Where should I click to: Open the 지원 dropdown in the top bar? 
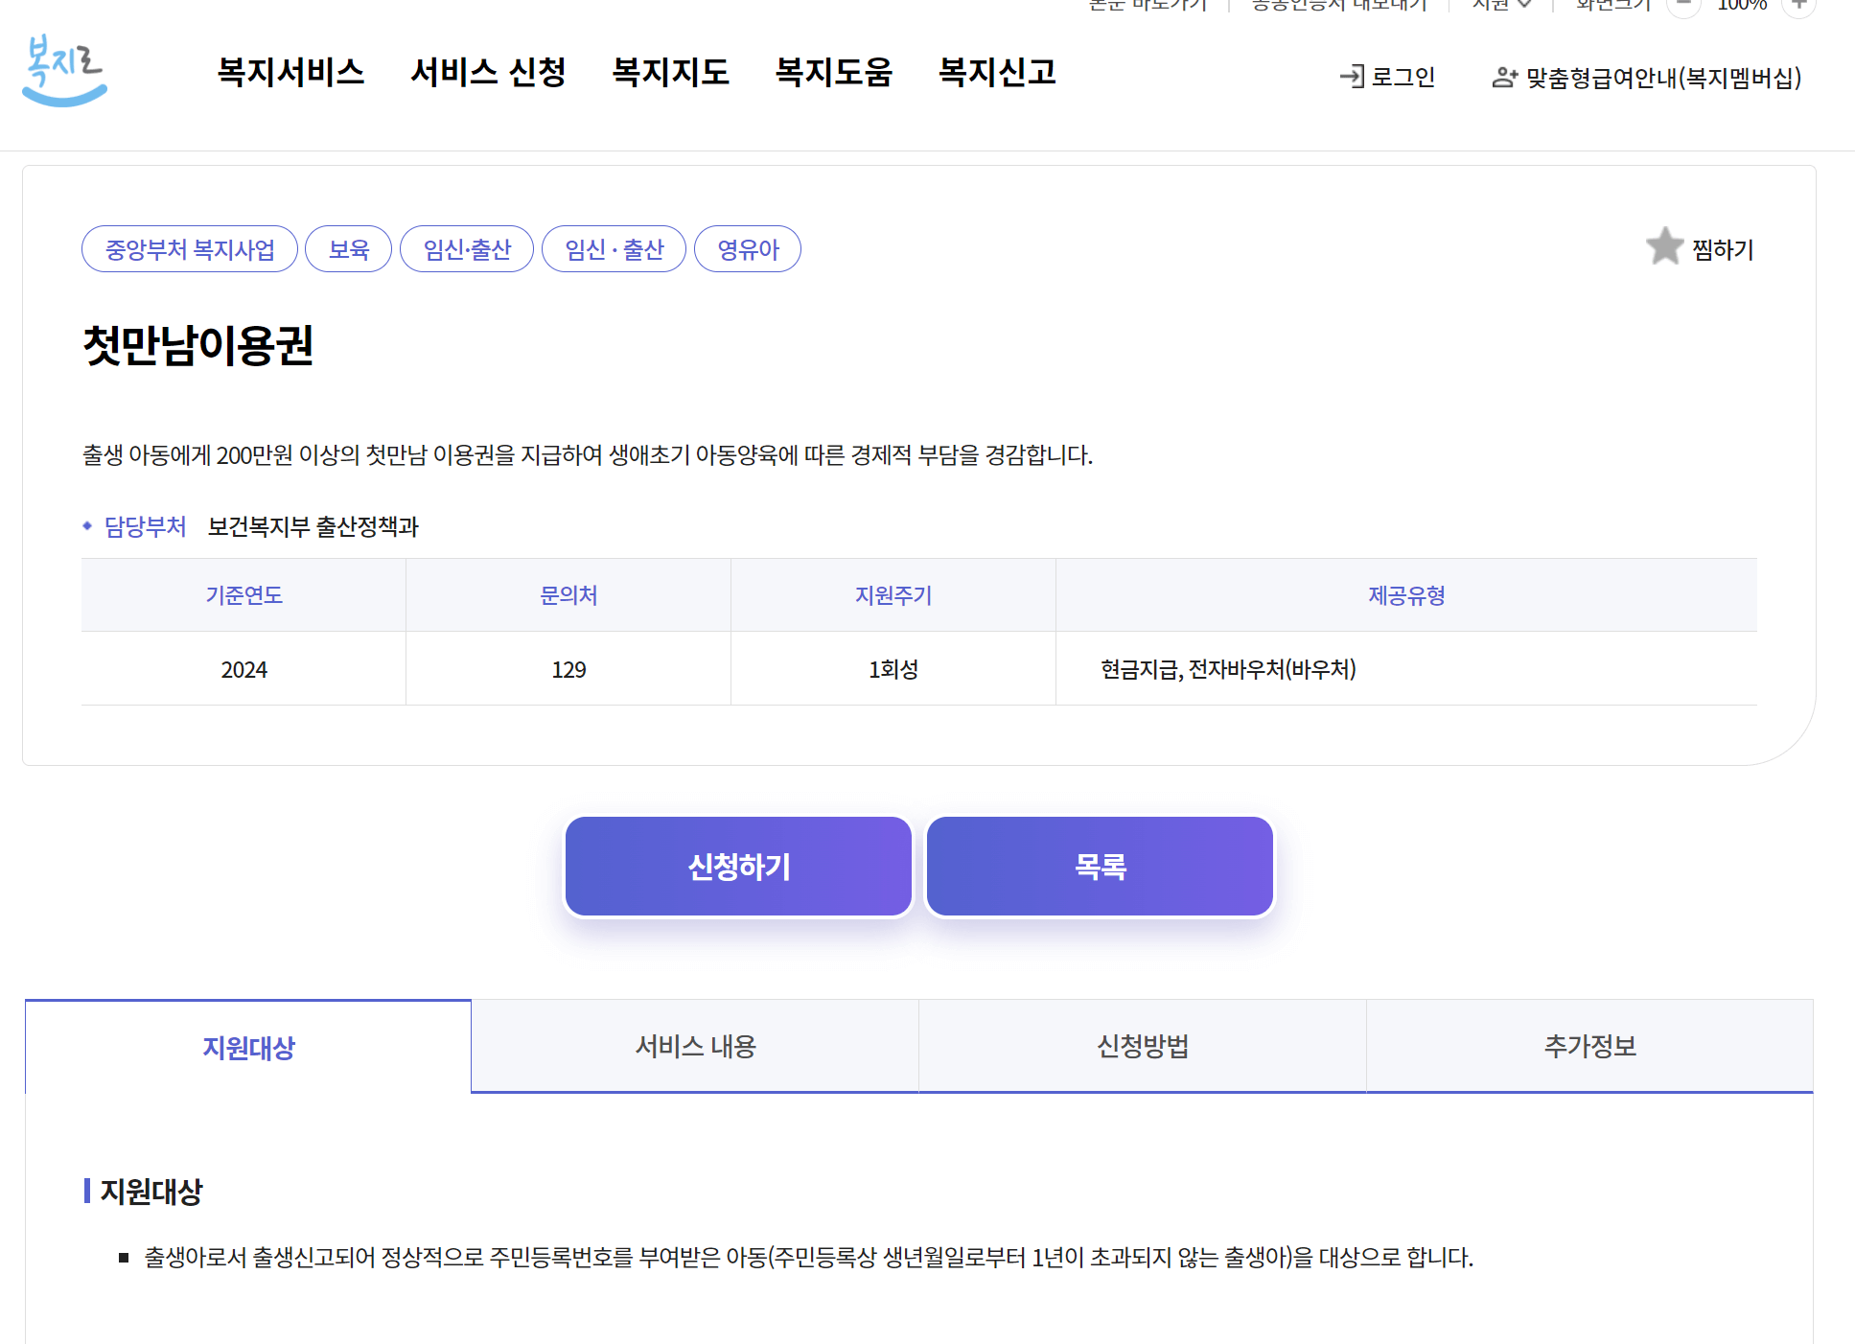click(1500, 5)
